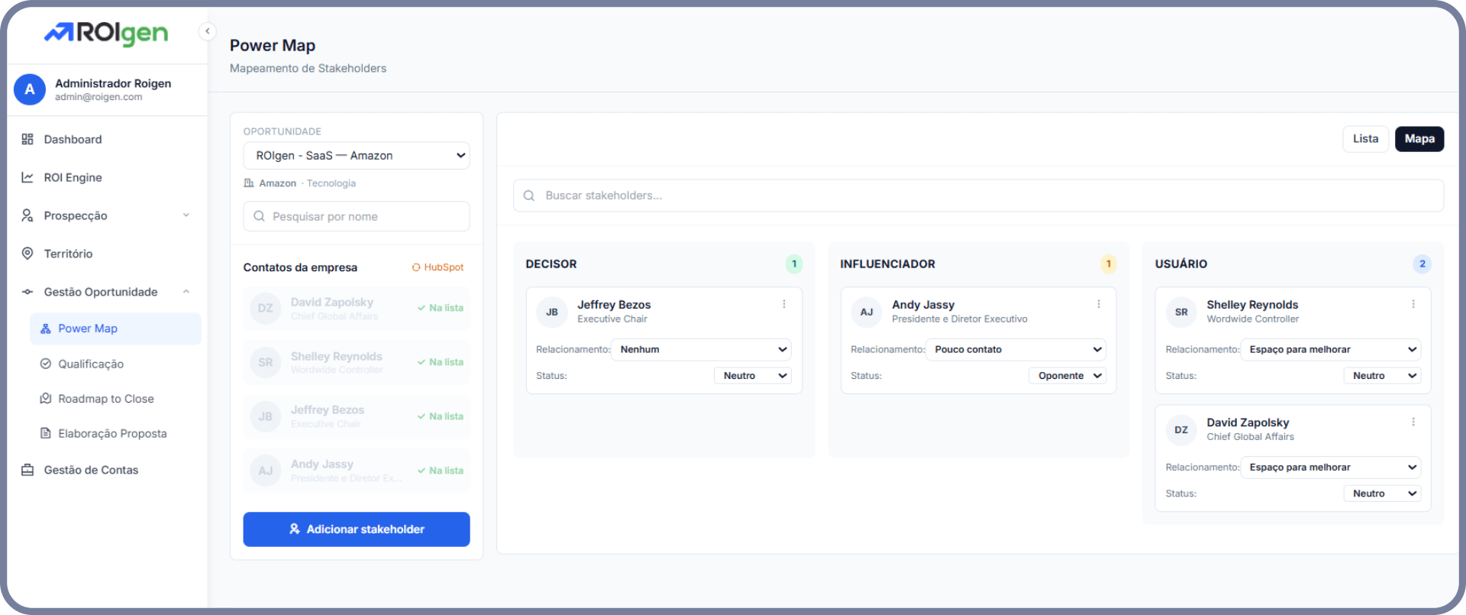Open Qualificação in the sidebar
1466x615 pixels.
(x=90, y=364)
